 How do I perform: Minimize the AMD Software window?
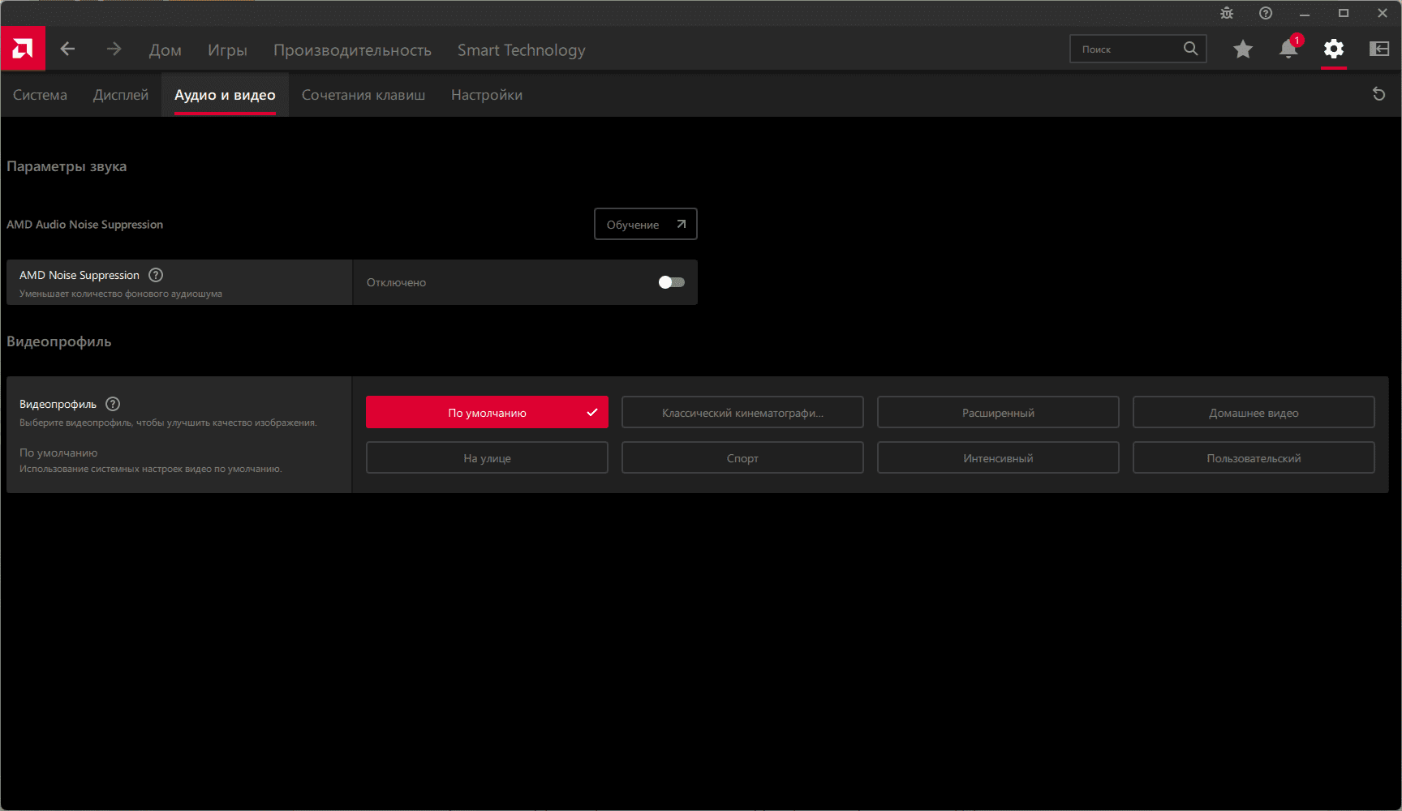(1305, 13)
